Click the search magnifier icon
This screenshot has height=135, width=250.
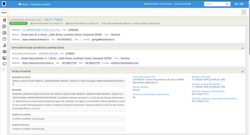(x=227, y=4)
